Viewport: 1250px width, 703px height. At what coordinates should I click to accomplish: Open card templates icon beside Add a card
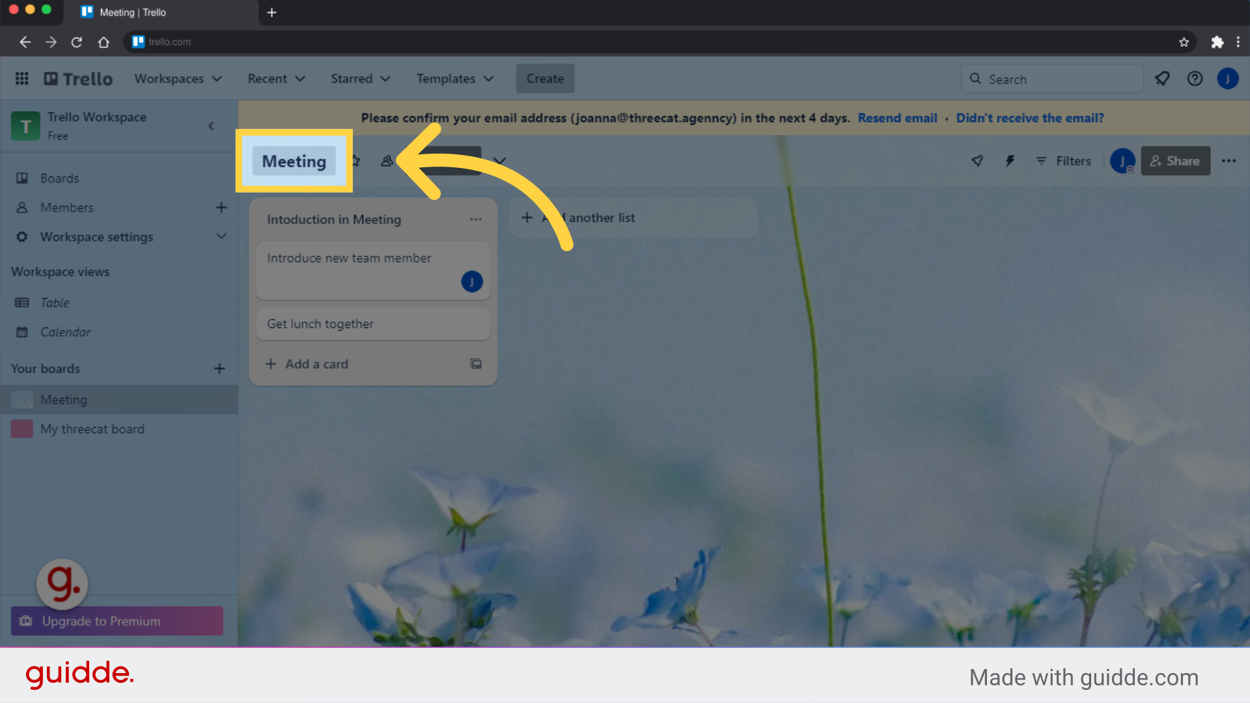click(476, 363)
